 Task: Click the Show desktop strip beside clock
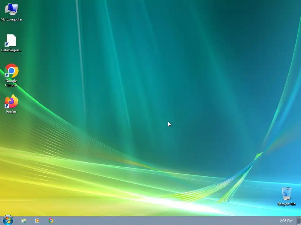click(x=299, y=221)
